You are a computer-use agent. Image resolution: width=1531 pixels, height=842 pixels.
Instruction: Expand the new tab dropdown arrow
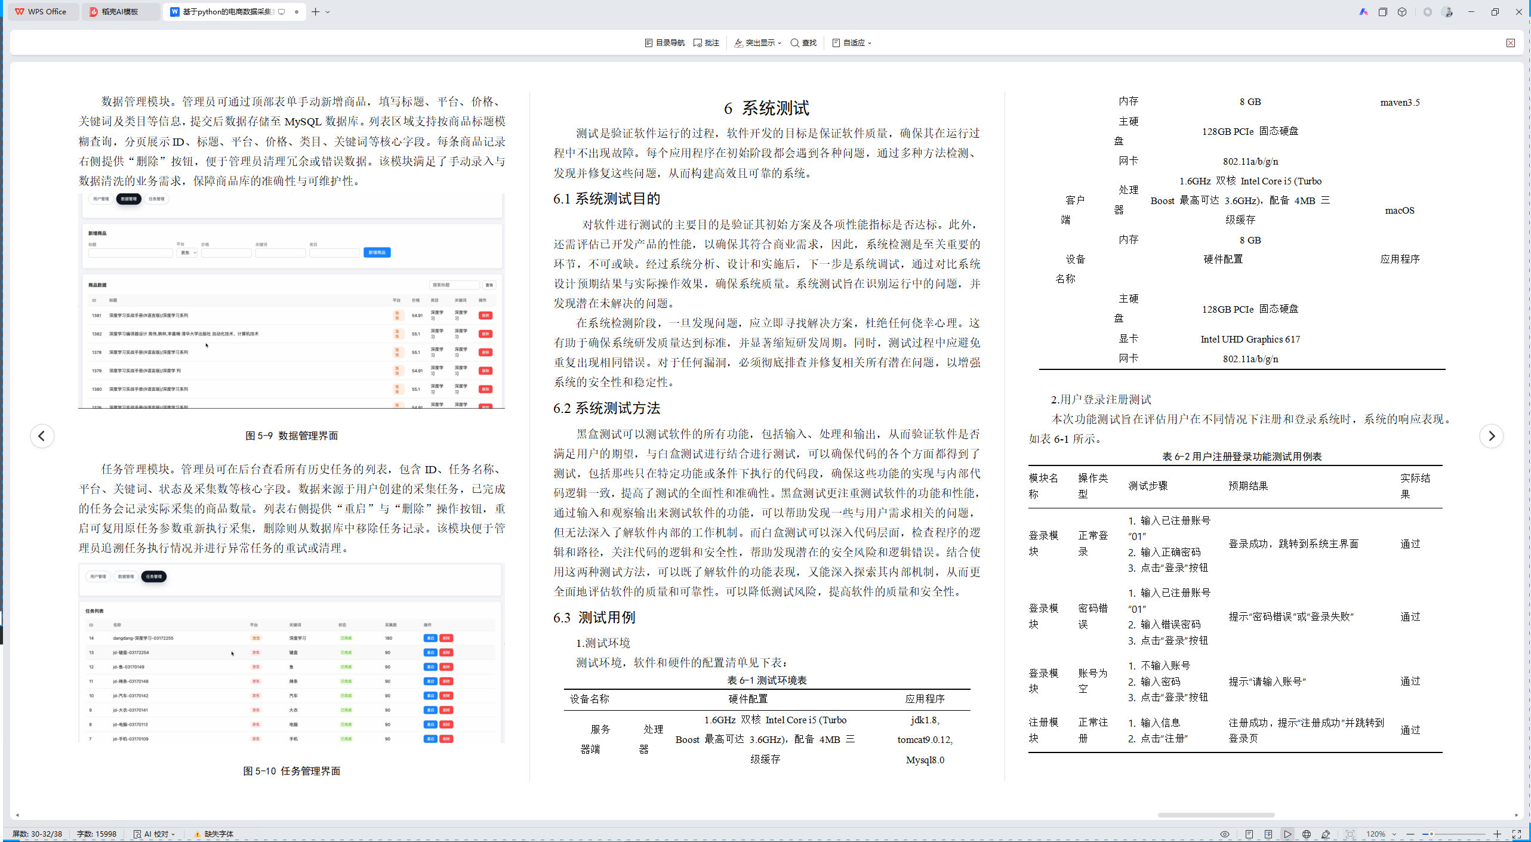(x=328, y=12)
